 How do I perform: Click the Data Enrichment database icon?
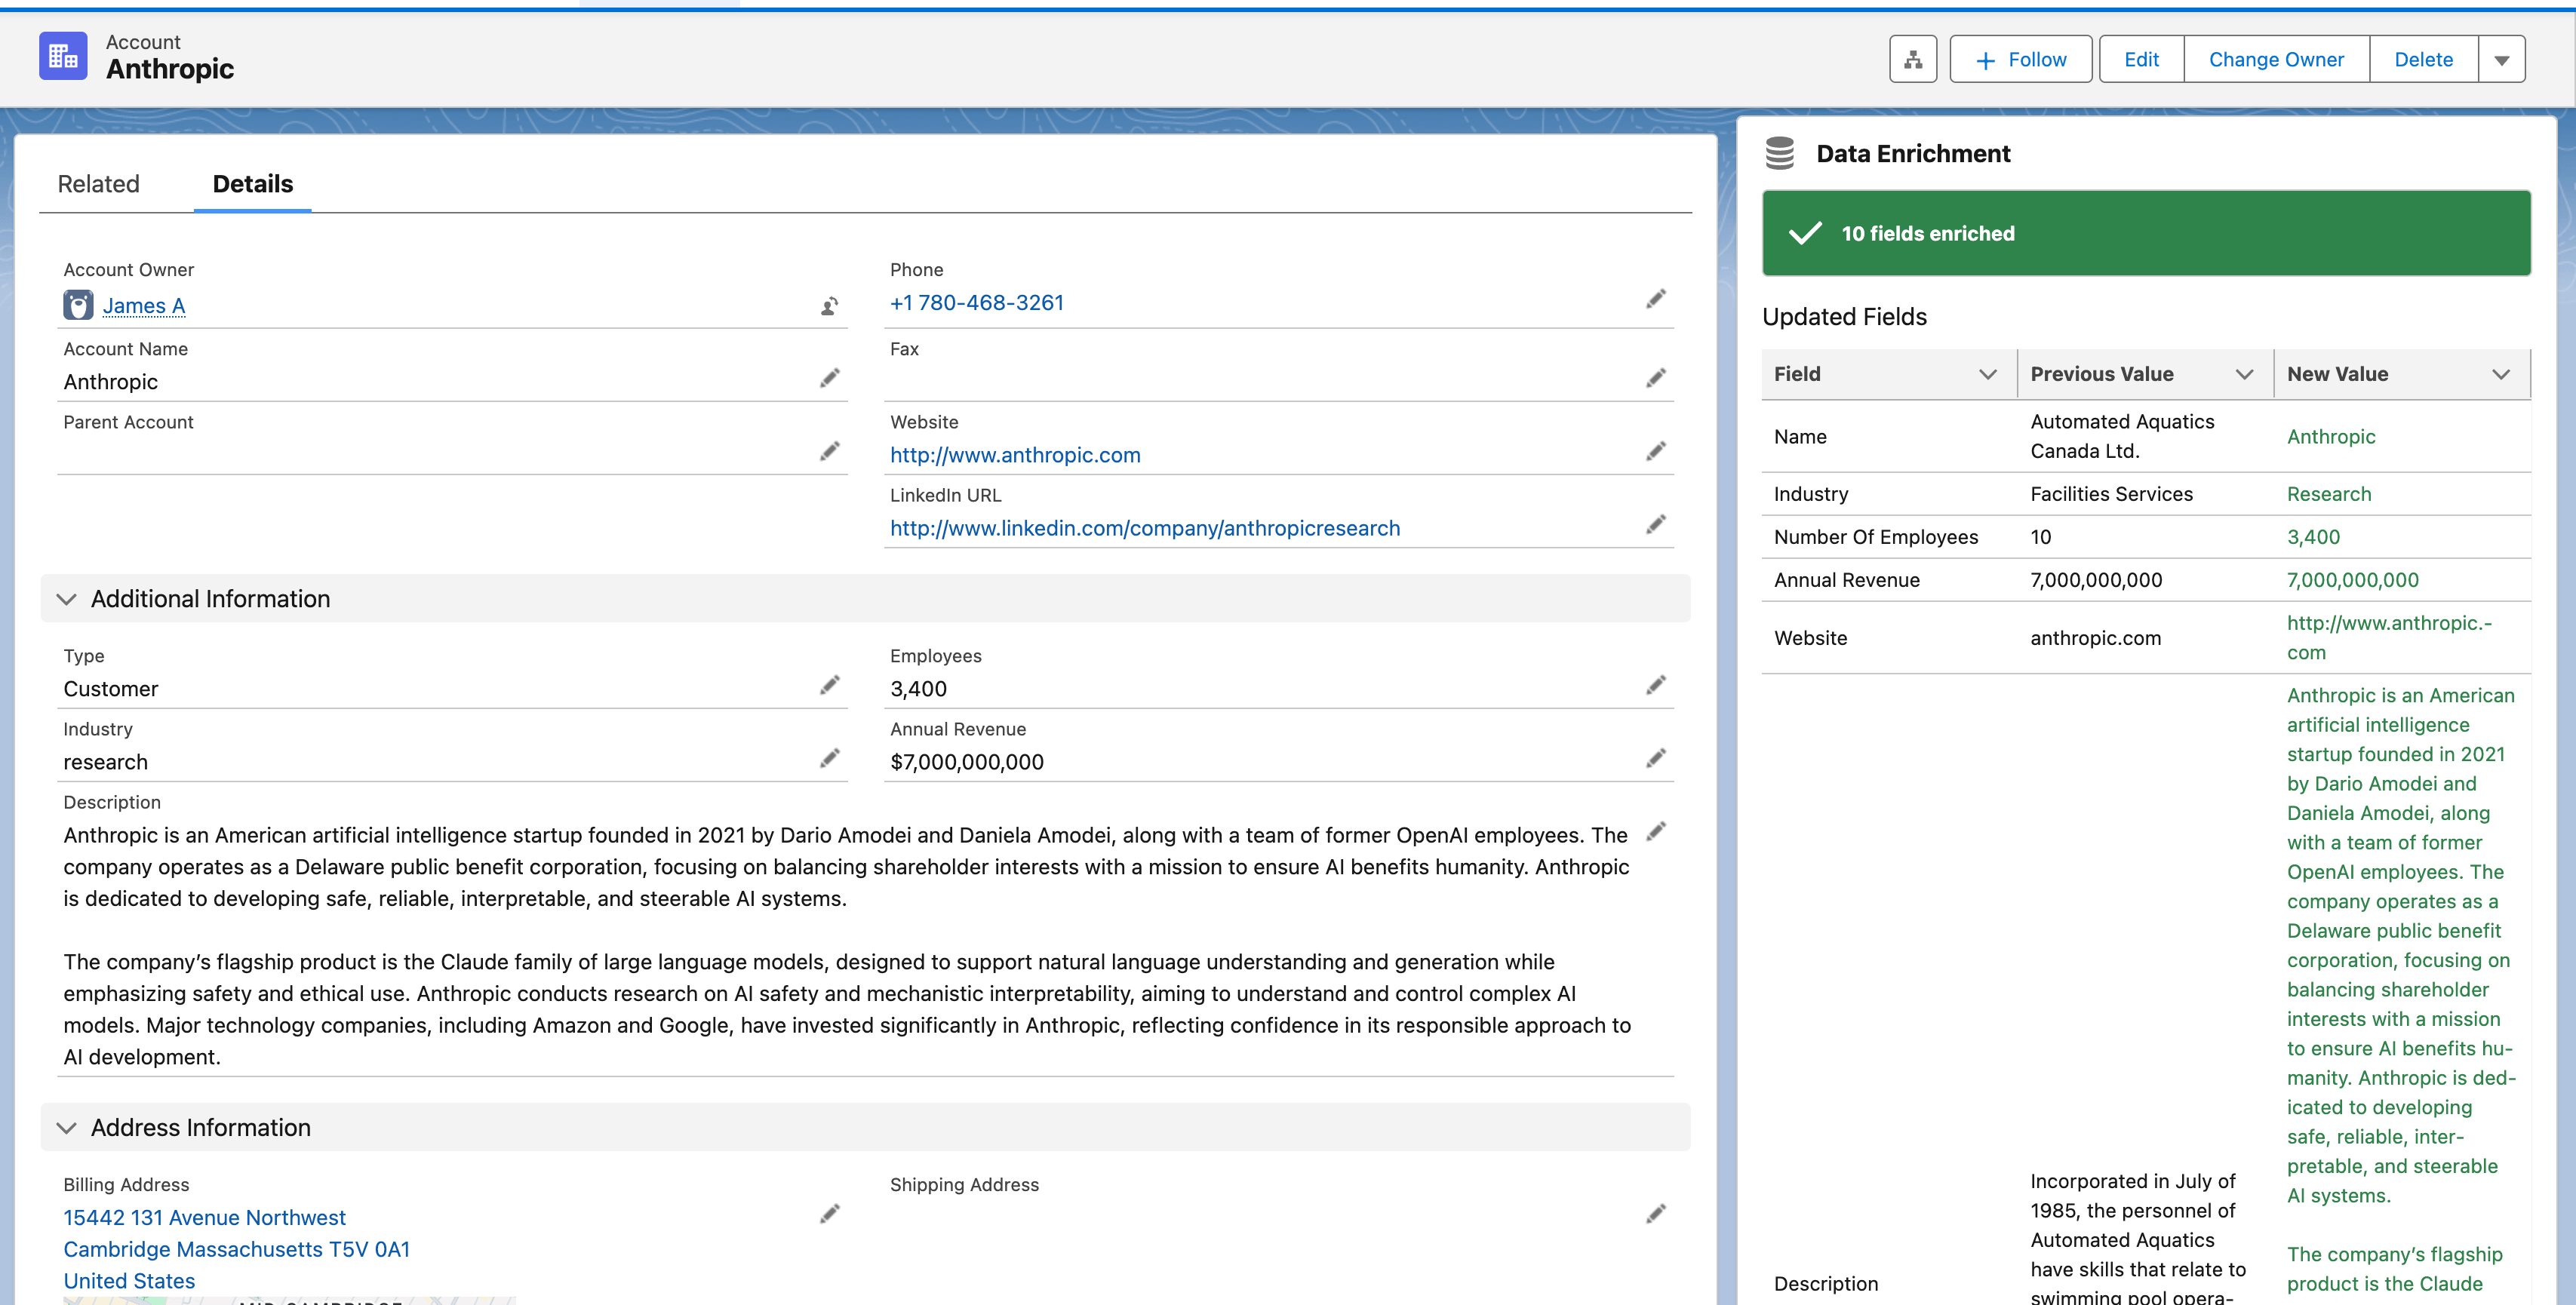pyautogui.click(x=1779, y=153)
